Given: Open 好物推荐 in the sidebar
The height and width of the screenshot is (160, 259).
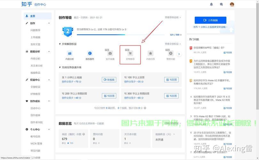Looking at the screenshot, I should (35, 94).
